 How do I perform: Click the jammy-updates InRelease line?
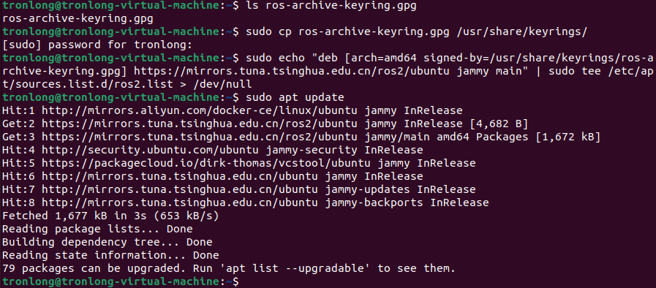[238, 189]
